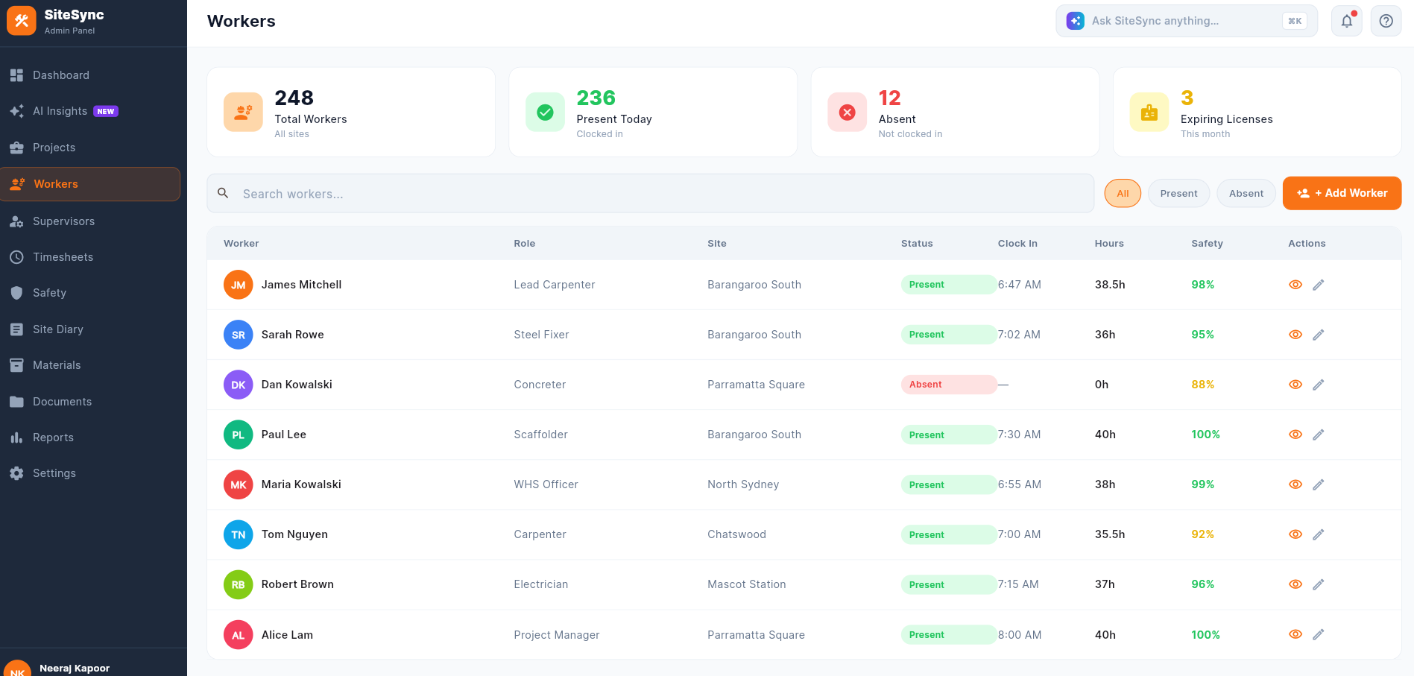Open Documents in the sidebar
Viewport: 1414px width, 676px height.
coord(90,402)
